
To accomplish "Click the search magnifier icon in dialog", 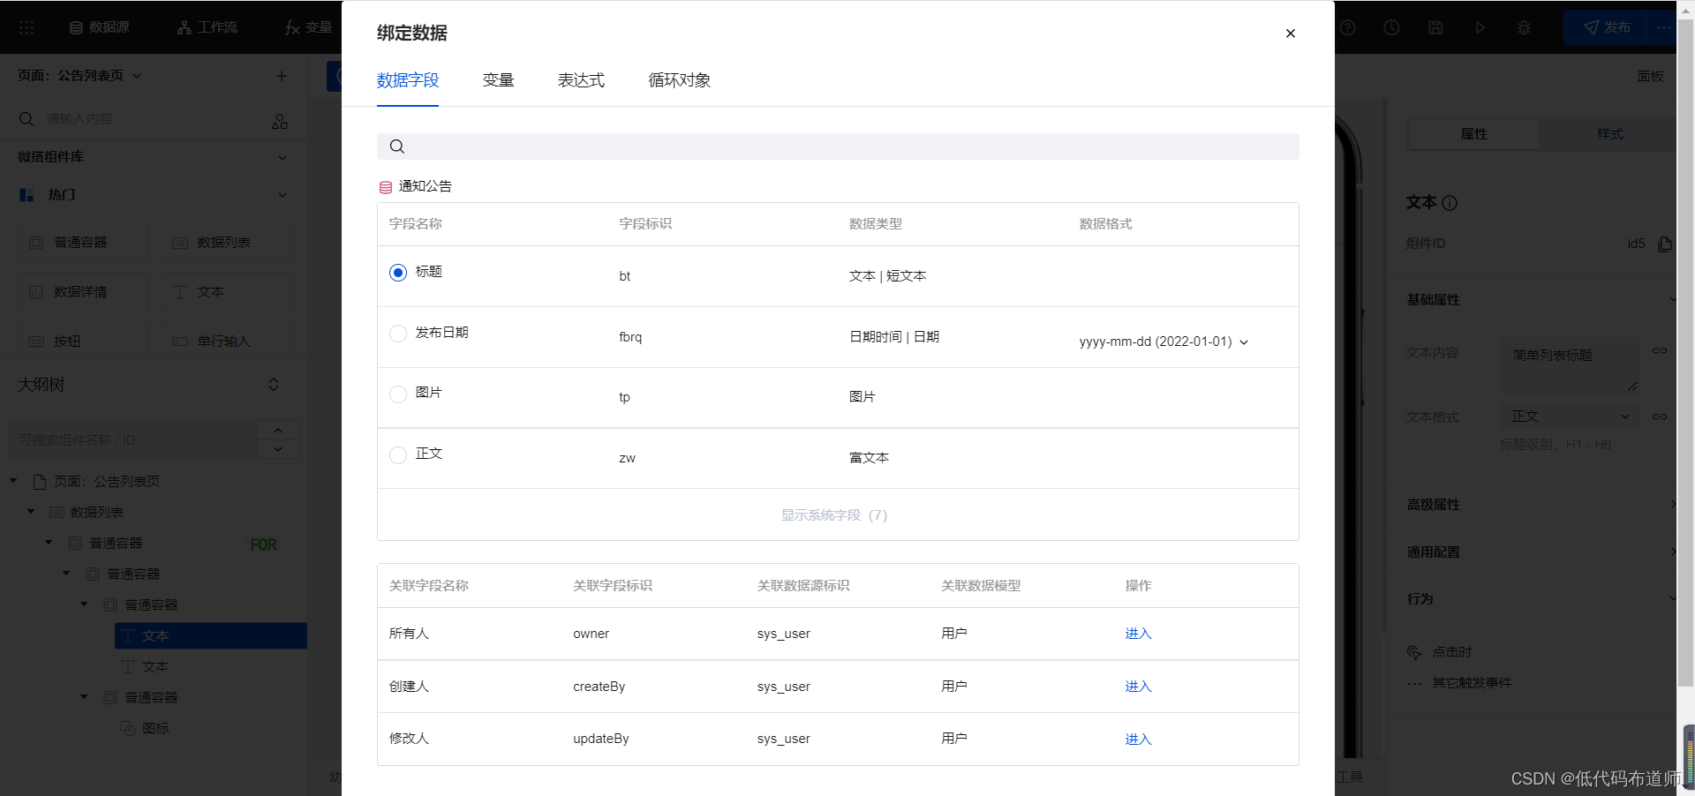I will pyautogui.click(x=397, y=146).
